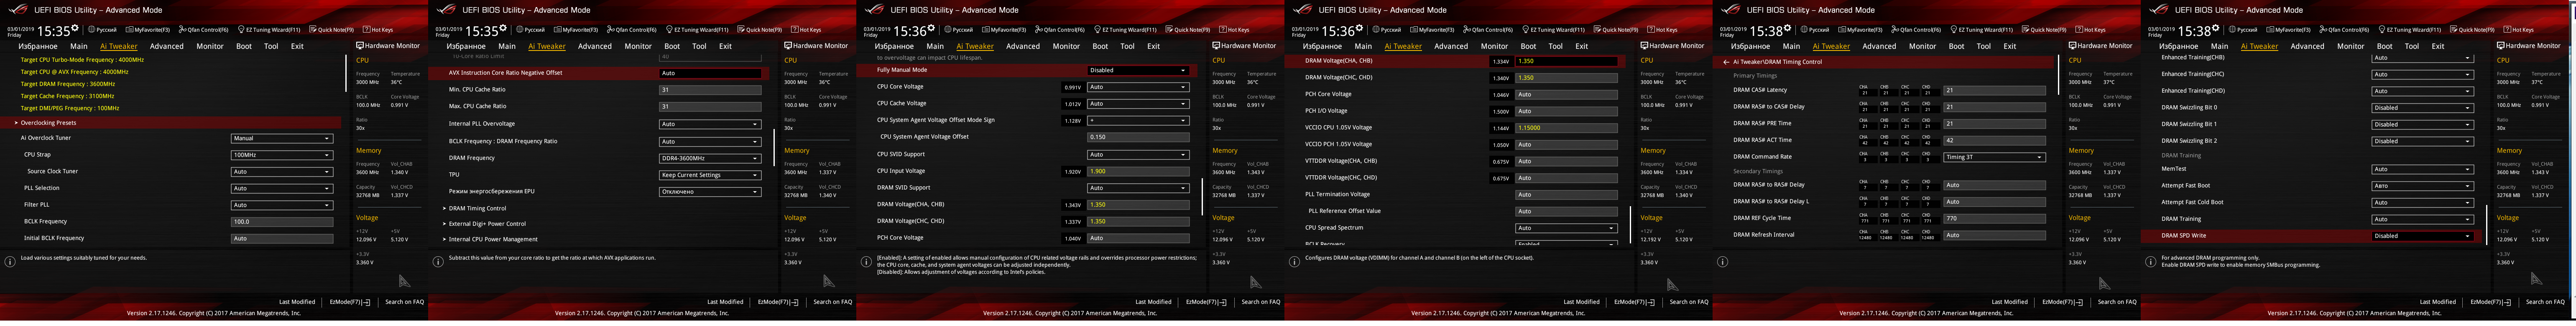Viewport: 2576px width, 326px height.
Task: Open Exit tab on DRAM CAS# Latency screen
Action: 2009,46
